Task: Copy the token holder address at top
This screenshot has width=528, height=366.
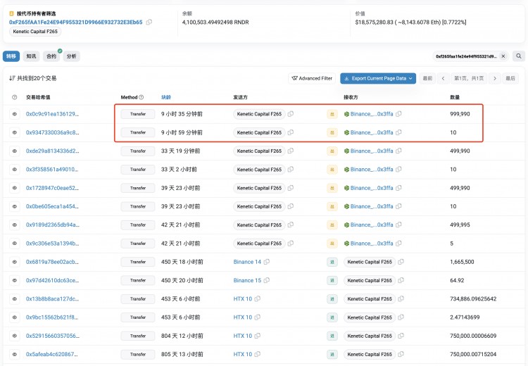Action: point(149,23)
